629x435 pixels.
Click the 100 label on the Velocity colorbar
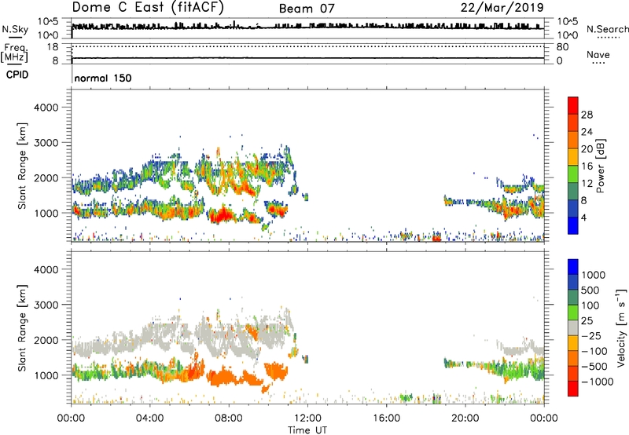590,305
